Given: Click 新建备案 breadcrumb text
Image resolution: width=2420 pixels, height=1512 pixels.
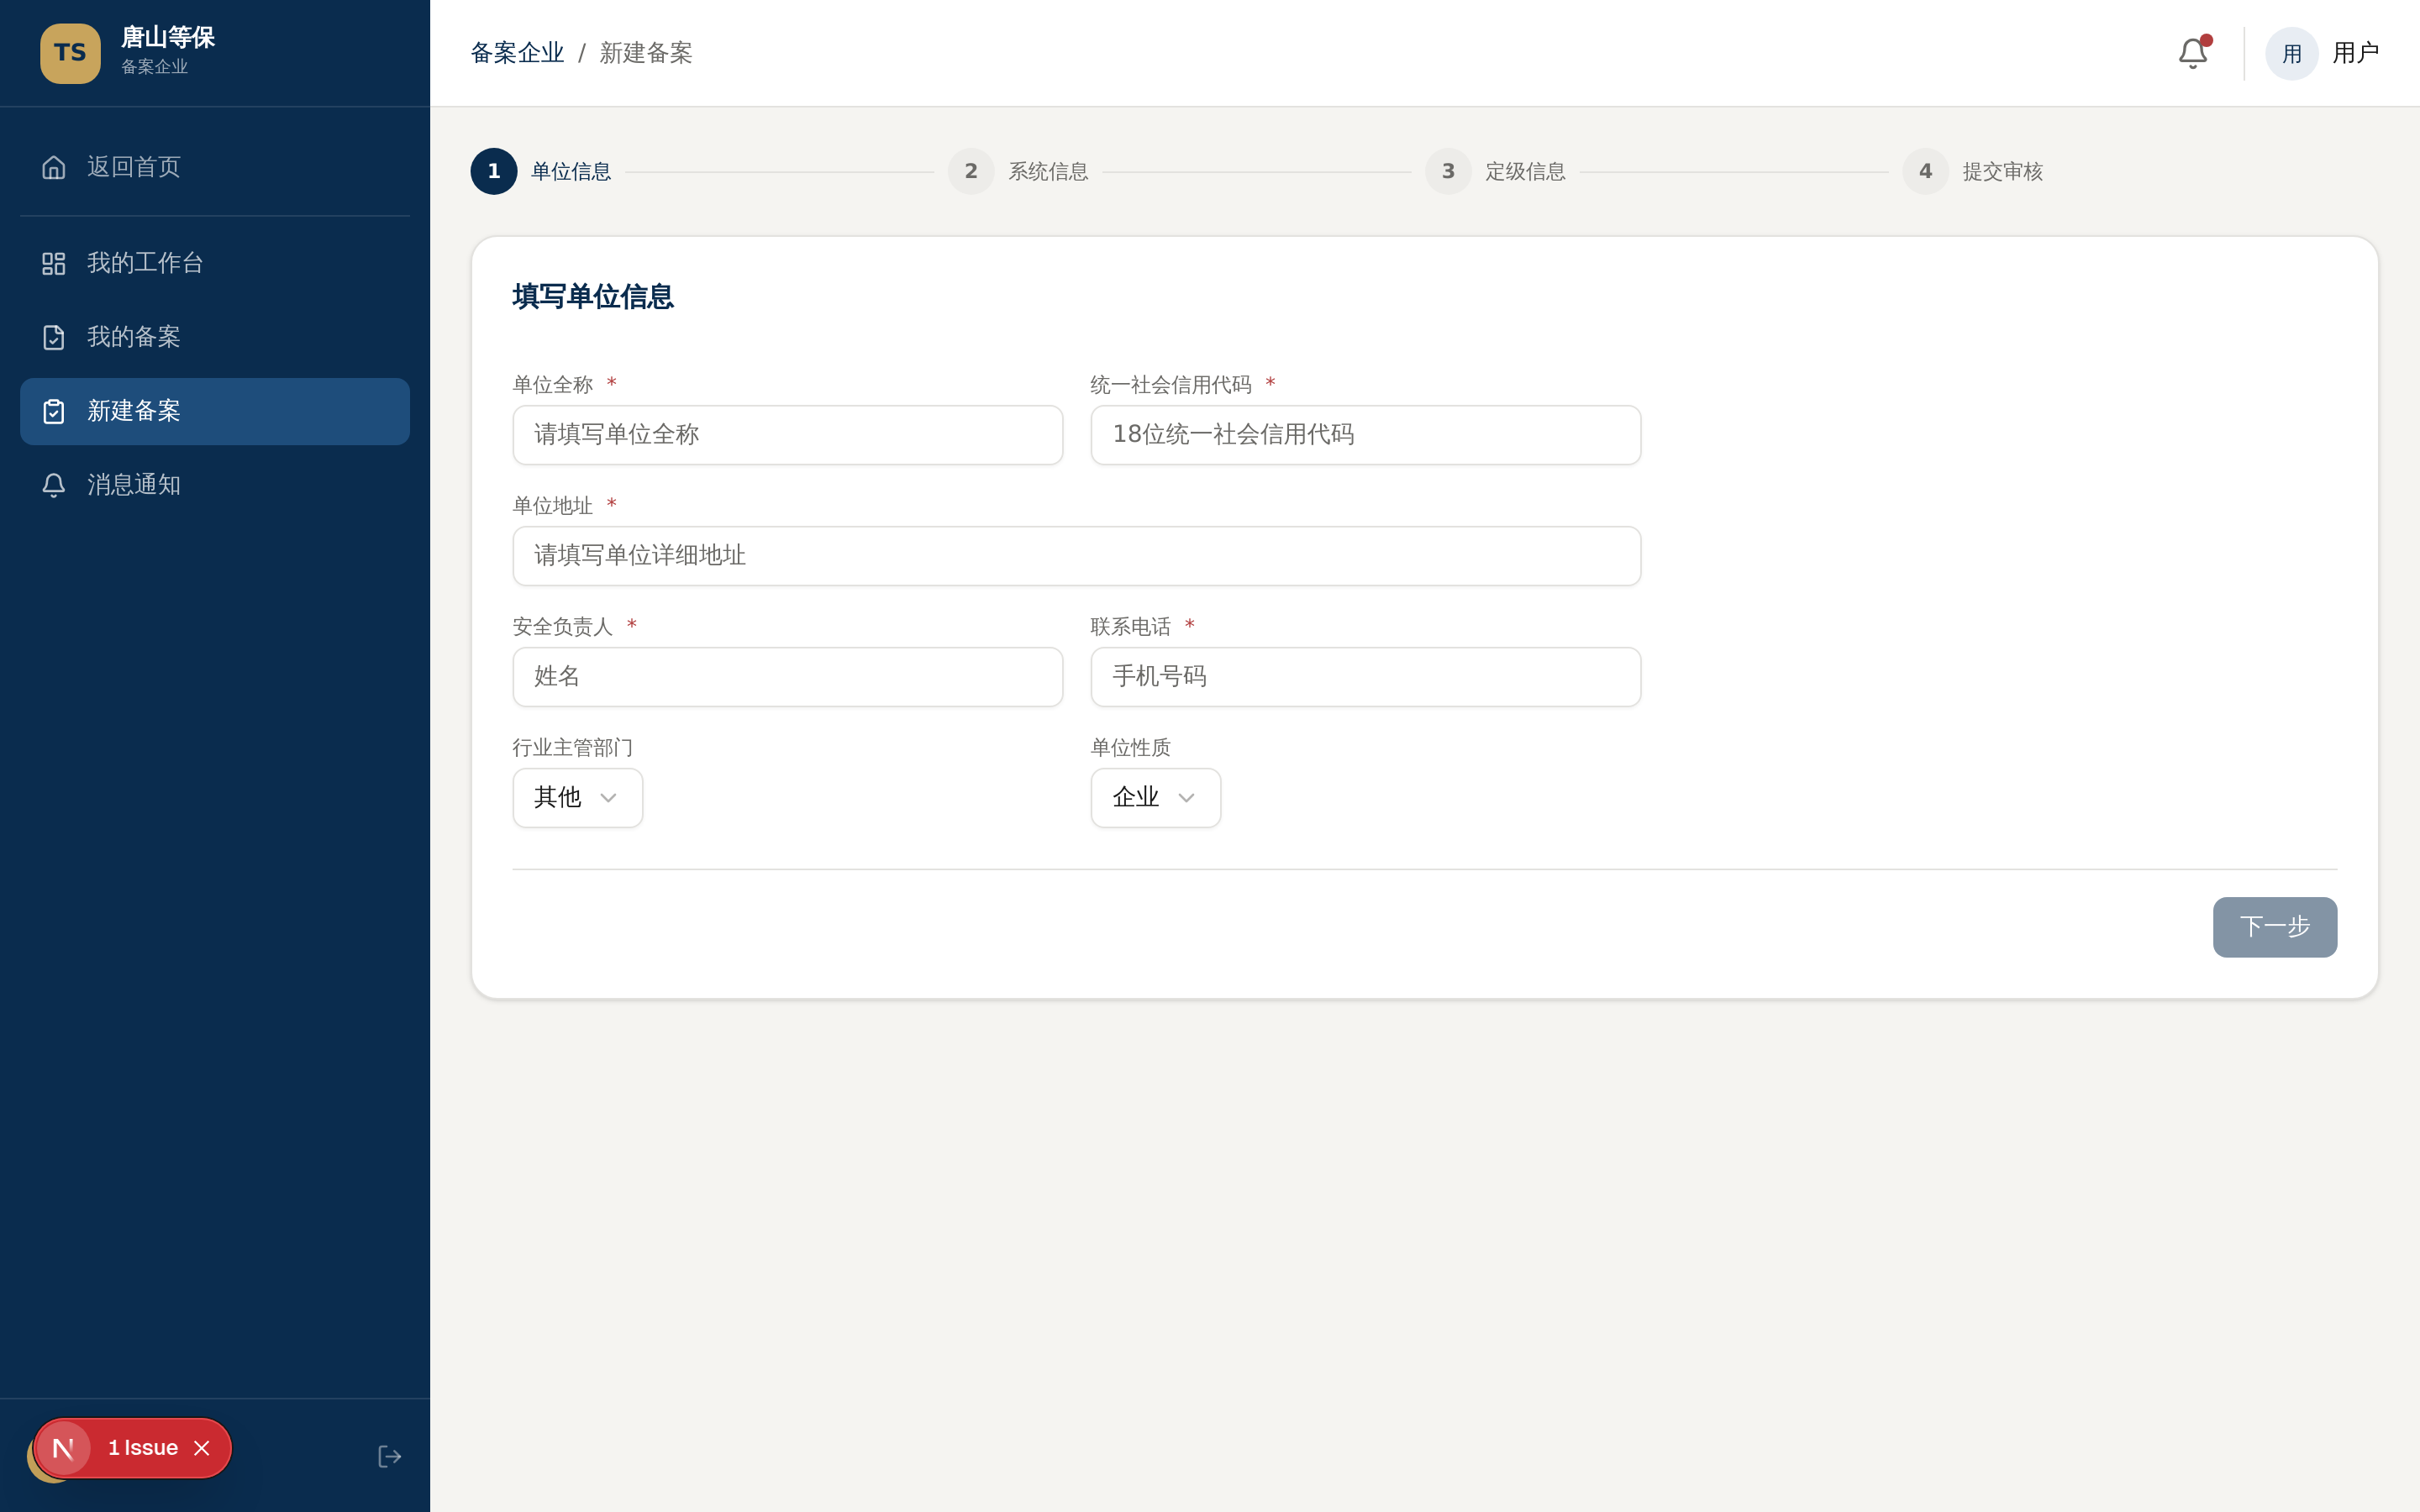Looking at the screenshot, I should coord(646,53).
